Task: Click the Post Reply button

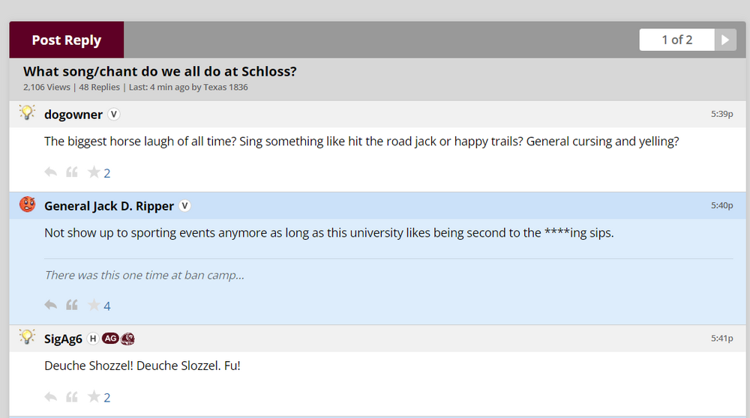Action: pos(67,40)
